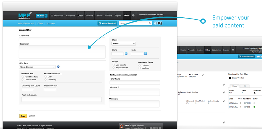This screenshot has height=129, width=262.
Task: Select the User-specific usage option
Action: 114,65
